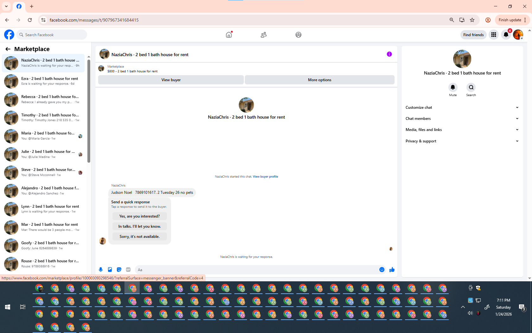Open Windows Action Center notifications
The image size is (532, 333).
522,307
